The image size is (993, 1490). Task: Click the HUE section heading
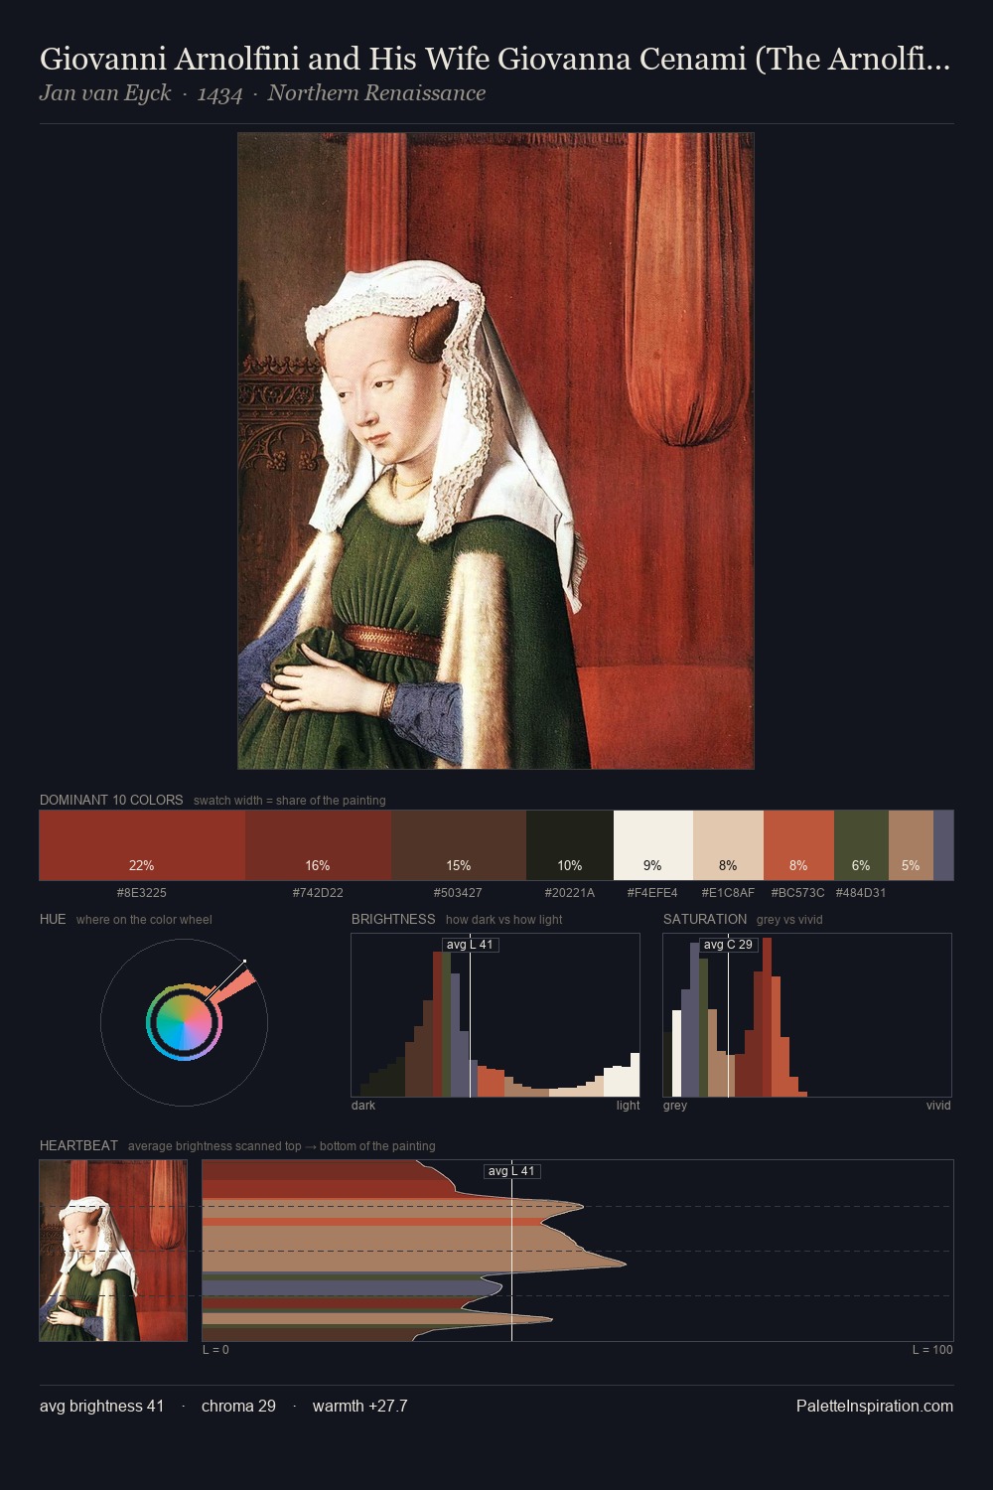(x=53, y=919)
